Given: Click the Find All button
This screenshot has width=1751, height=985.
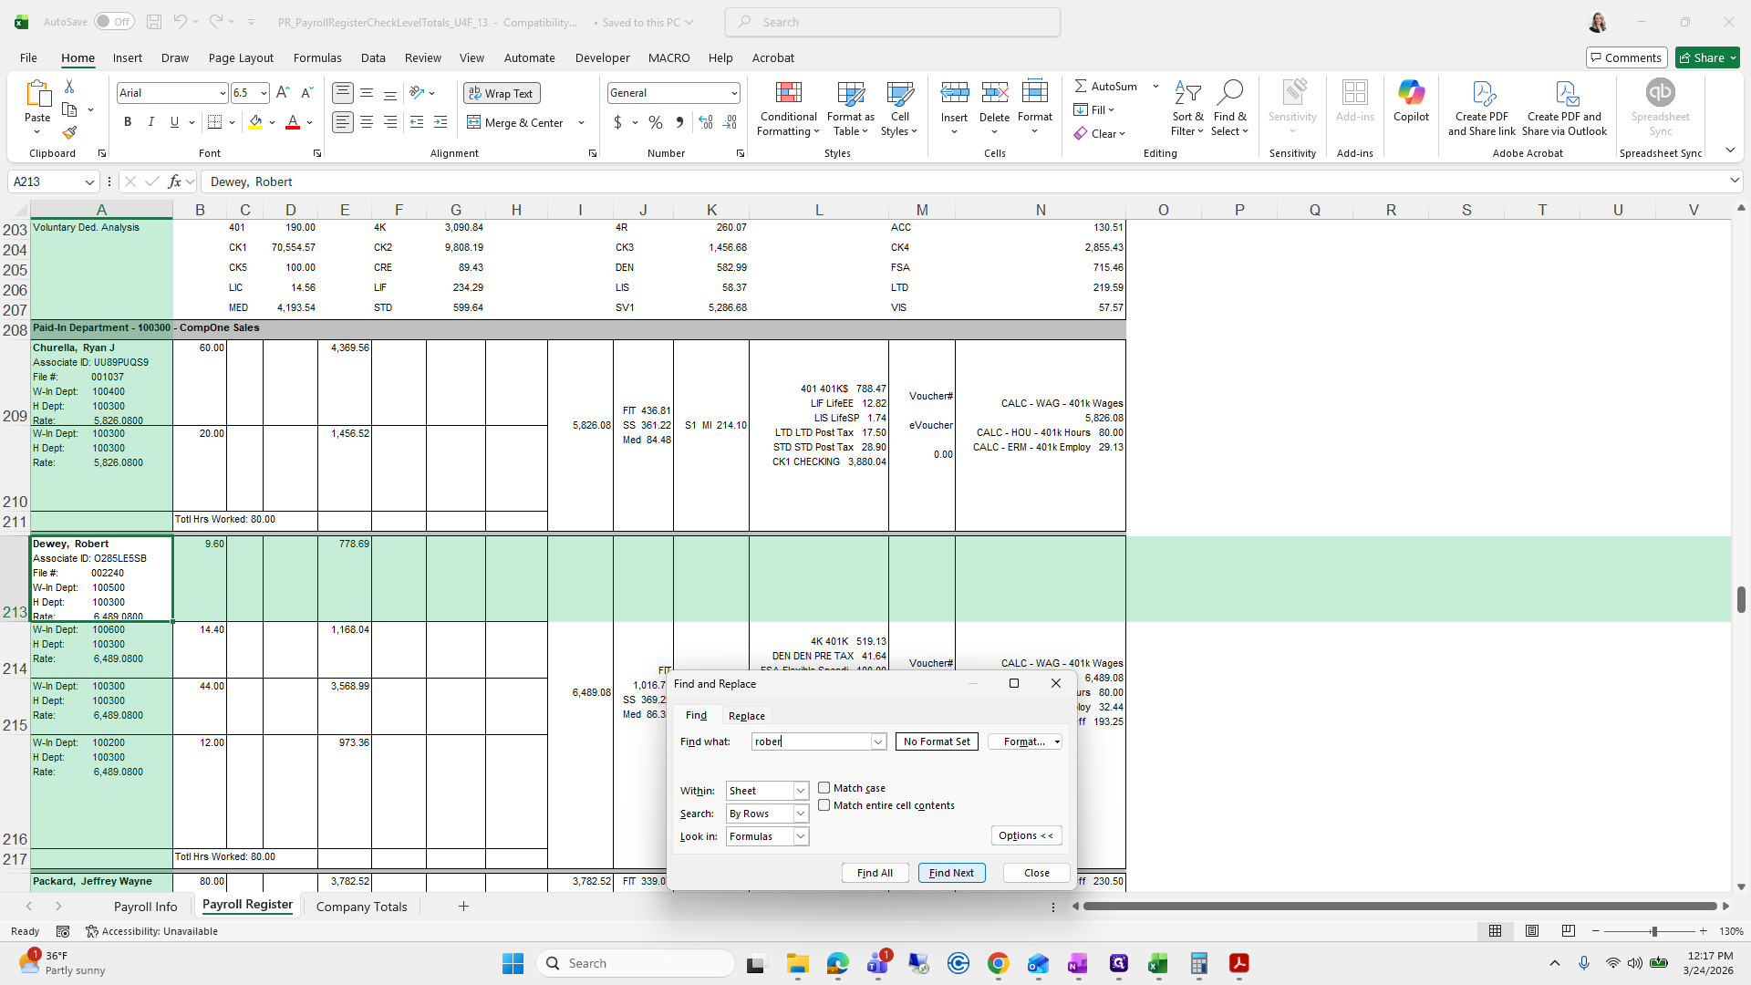Looking at the screenshot, I should tap(875, 873).
